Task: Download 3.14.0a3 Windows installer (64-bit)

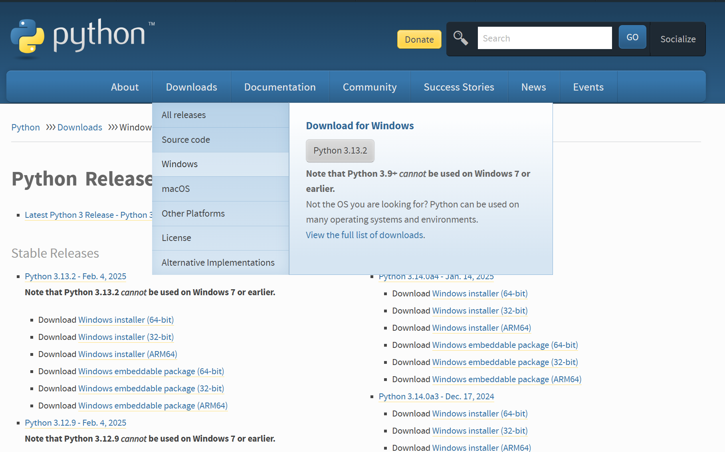Action: click(480, 413)
